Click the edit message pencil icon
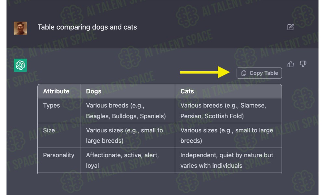The height and width of the screenshot is (195, 325). tap(290, 27)
